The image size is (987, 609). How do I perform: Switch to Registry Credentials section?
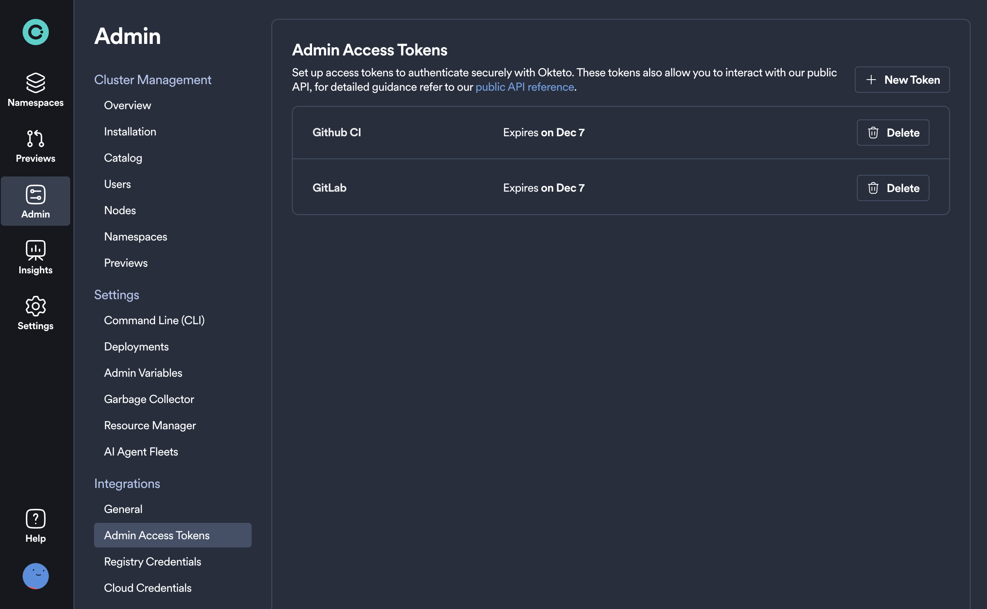tap(153, 561)
